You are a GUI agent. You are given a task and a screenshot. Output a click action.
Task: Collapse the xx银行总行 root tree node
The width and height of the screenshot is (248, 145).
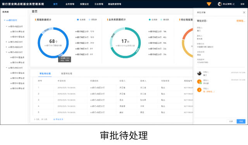coord(5,20)
